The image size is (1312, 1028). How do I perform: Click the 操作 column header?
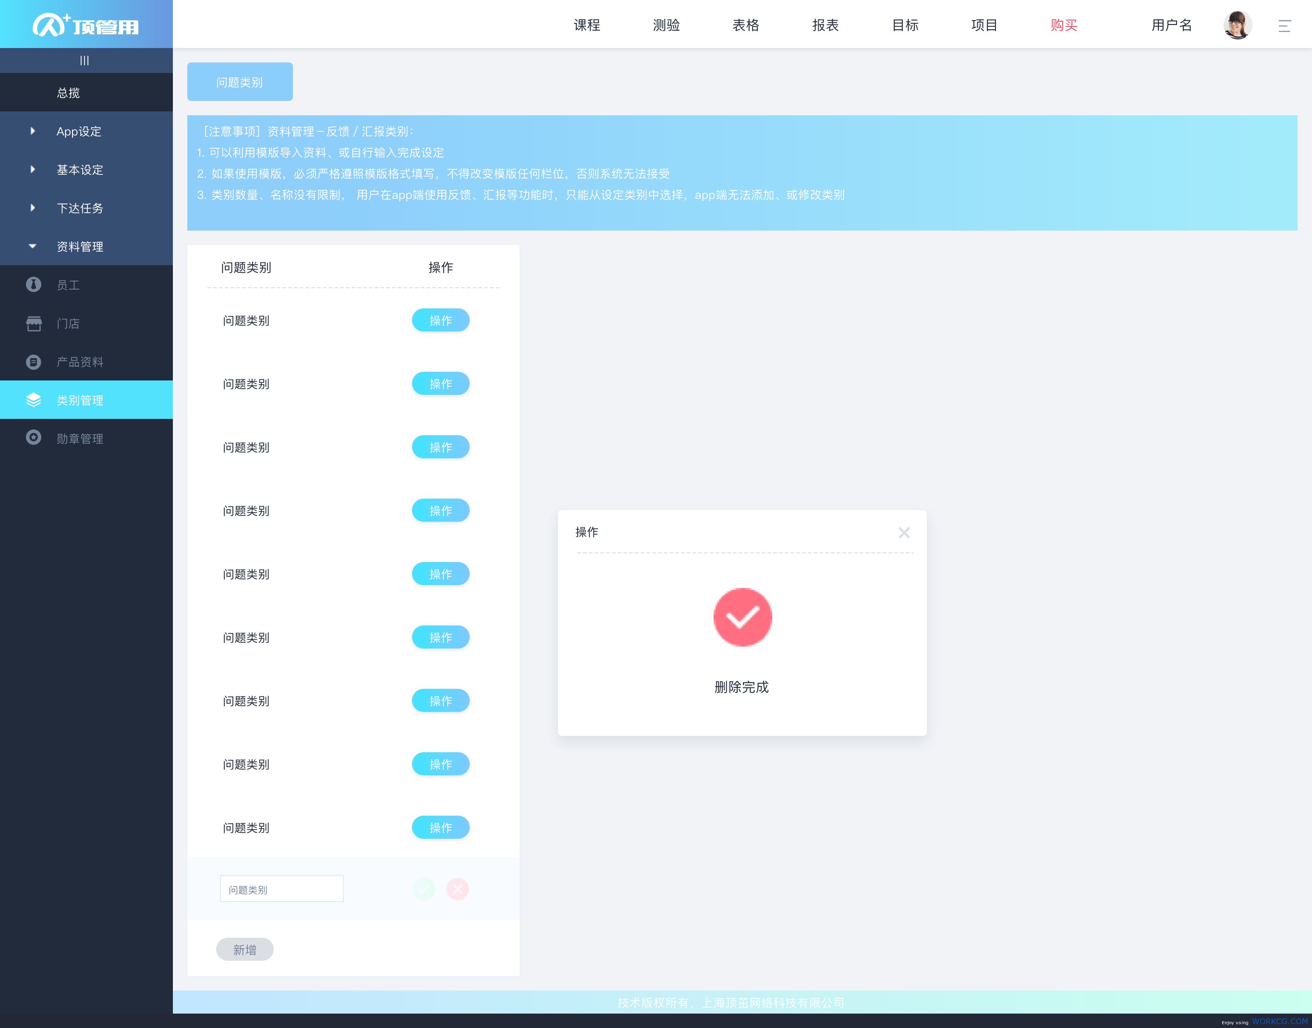[440, 267]
